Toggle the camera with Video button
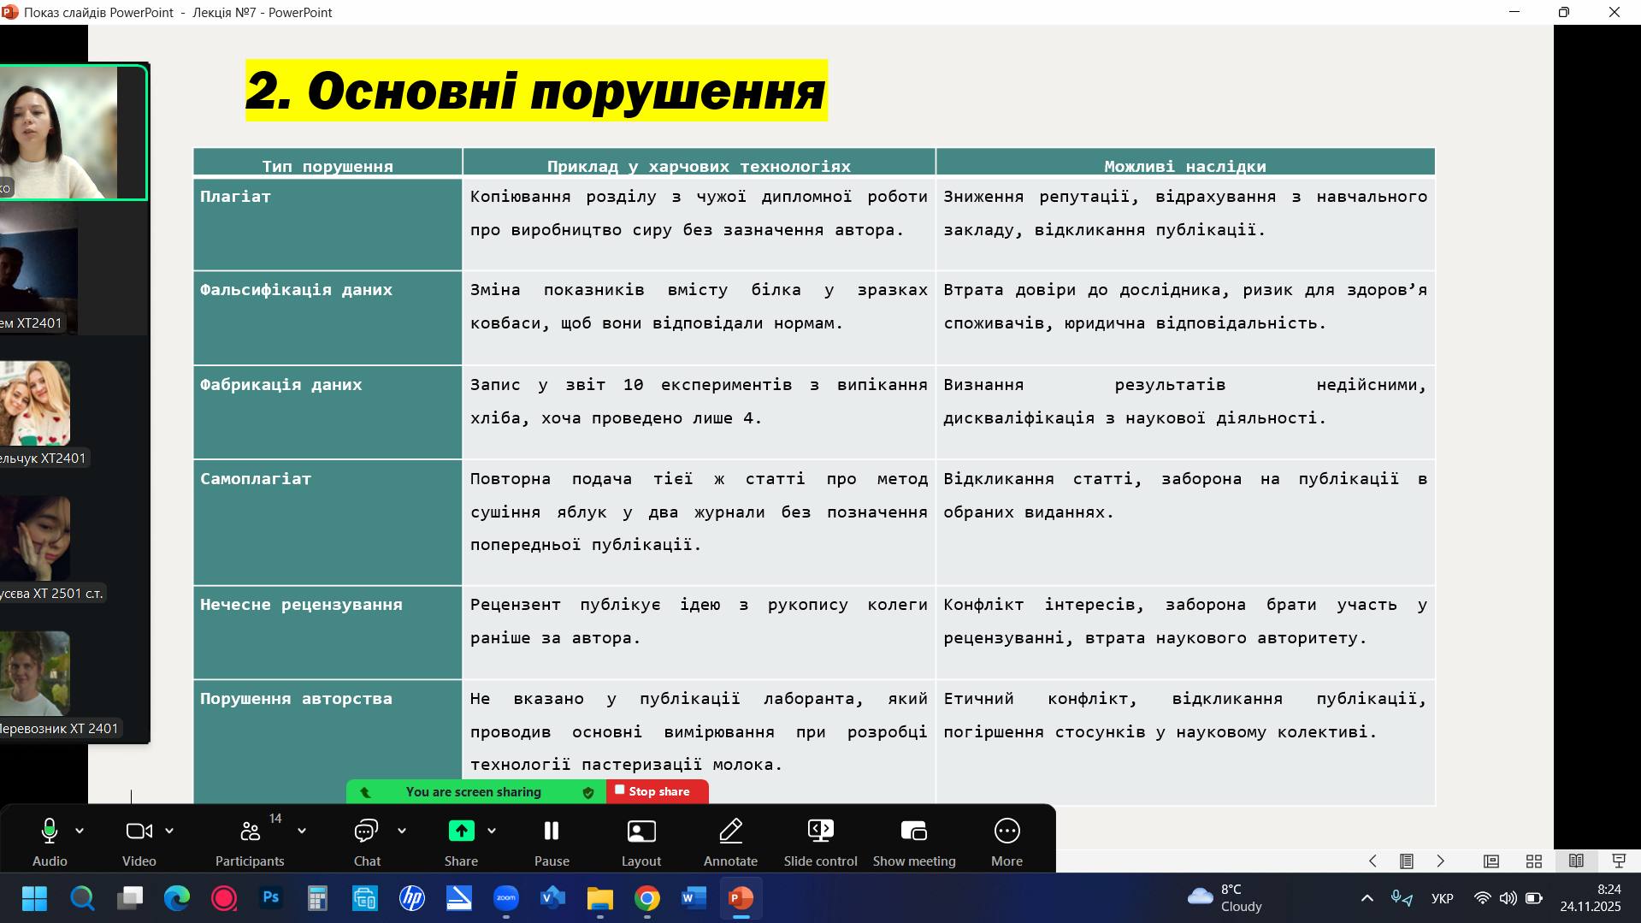The height and width of the screenshot is (923, 1641). tap(139, 839)
